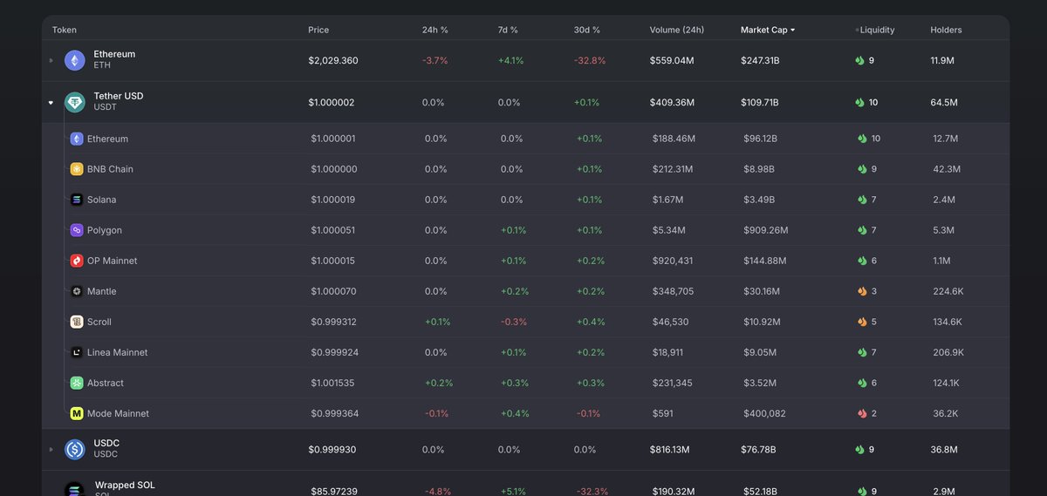Click ETH 30d change -32.8%
The image size is (1047, 496).
coord(590,60)
